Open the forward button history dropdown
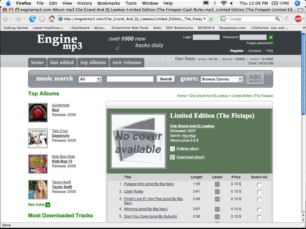This screenshot has width=306, height=229. tap(24, 19)
